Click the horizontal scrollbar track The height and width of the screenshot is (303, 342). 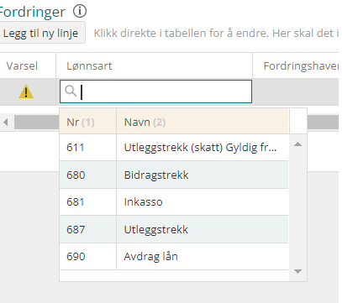(323, 123)
